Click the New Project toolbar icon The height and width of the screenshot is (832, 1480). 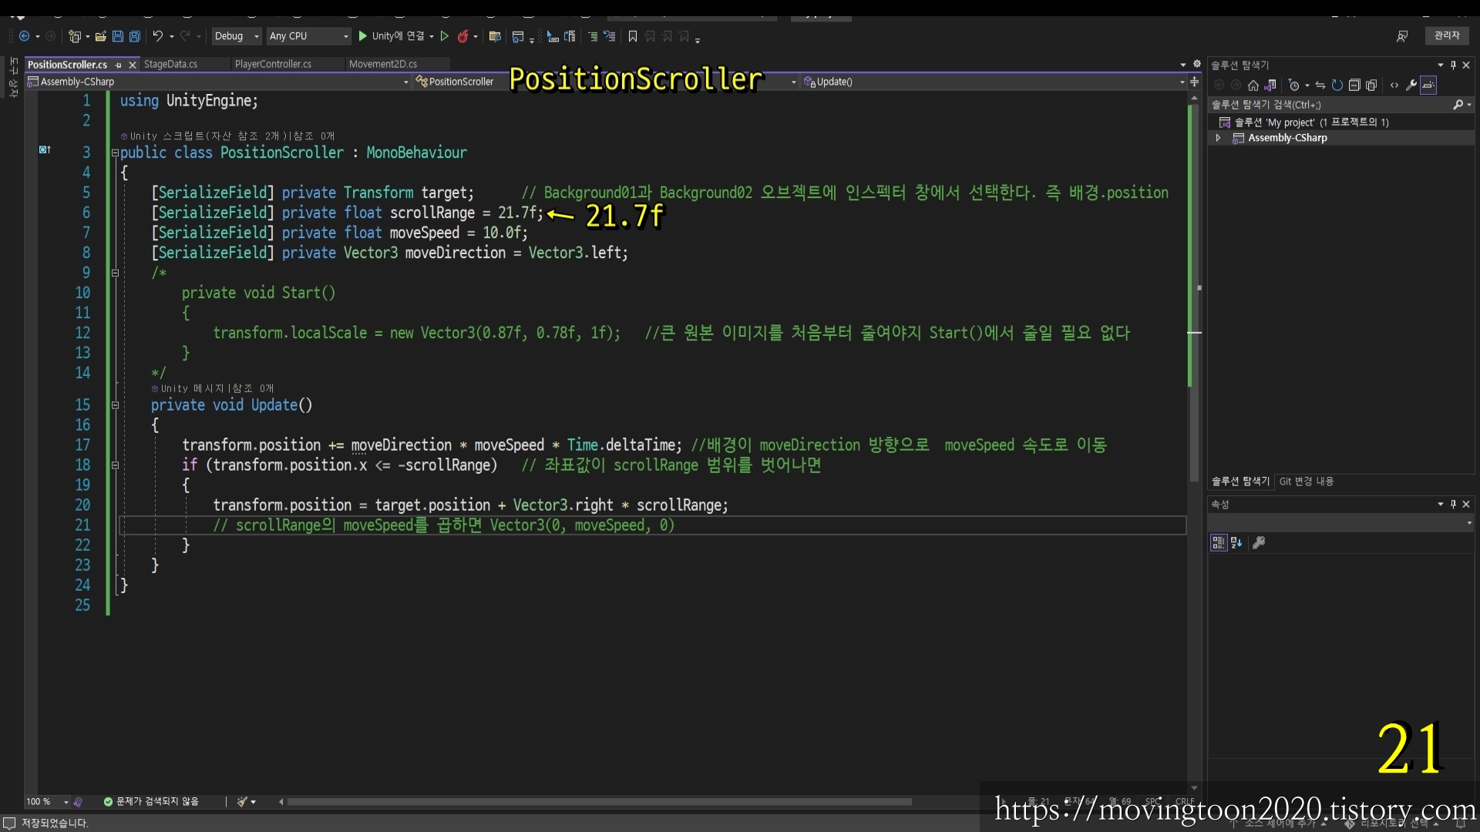pos(75,36)
